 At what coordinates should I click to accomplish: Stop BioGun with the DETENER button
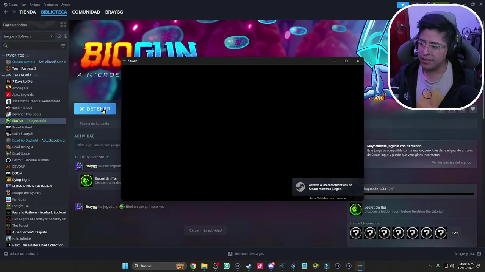[x=95, y=109]
